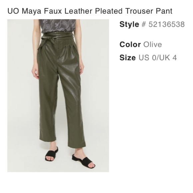The image size is (193, 193).
Task: Click the left black slide sandal
Action: pos(52,154)
